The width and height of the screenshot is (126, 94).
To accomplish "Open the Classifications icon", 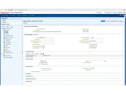I will pyautogui.click(x=4, y=42).
